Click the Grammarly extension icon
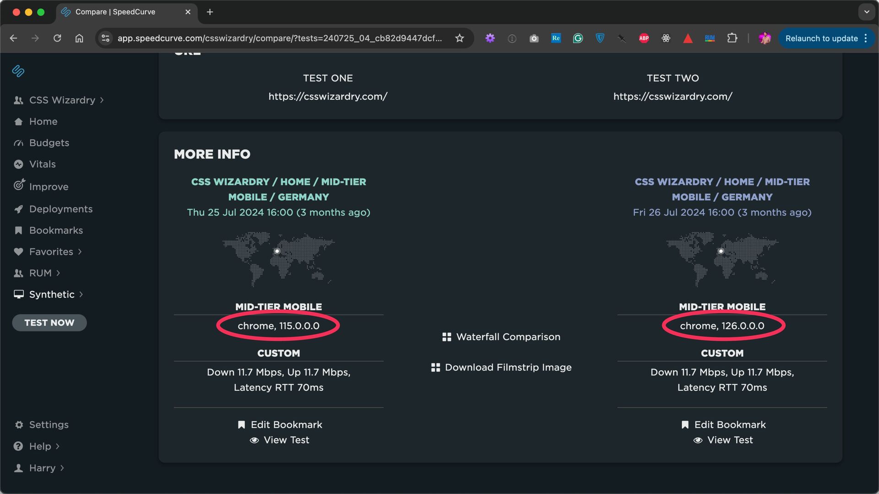Image resolution: width=879 pixels, height=494 pixels. click(578, 38)
